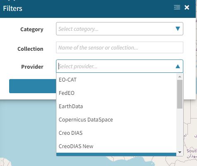Image resolution: width=197 pixels, height=166 pixels.
Task: Click the scrollbar down arrow in provider list
Action: point(180,152)
